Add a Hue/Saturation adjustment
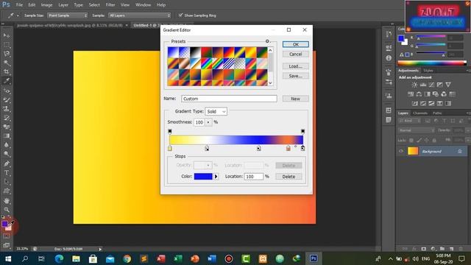The width and height of the screenshot is (471, 265). [411, 94]
